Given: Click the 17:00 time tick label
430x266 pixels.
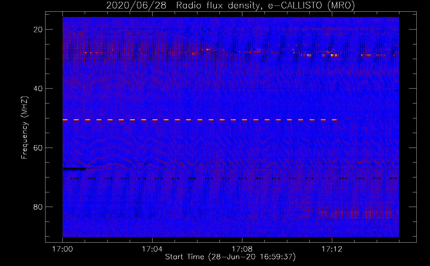Looking at the screenshot, I should (63, 249).
